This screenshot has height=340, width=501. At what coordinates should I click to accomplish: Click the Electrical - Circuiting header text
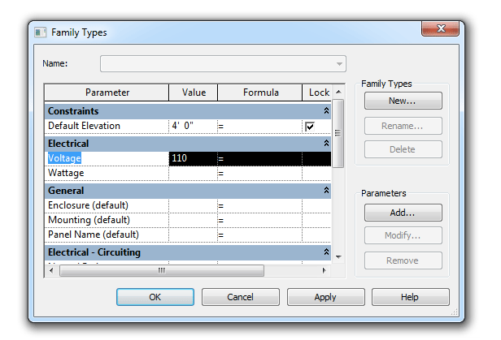tap(94, 252)
